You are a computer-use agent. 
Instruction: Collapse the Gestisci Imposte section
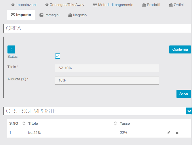pos(189,111)
